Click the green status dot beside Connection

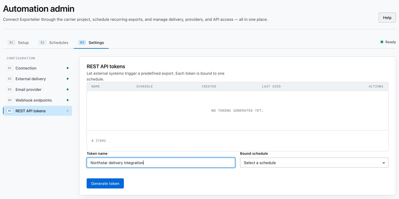click(x=68, y=68)
